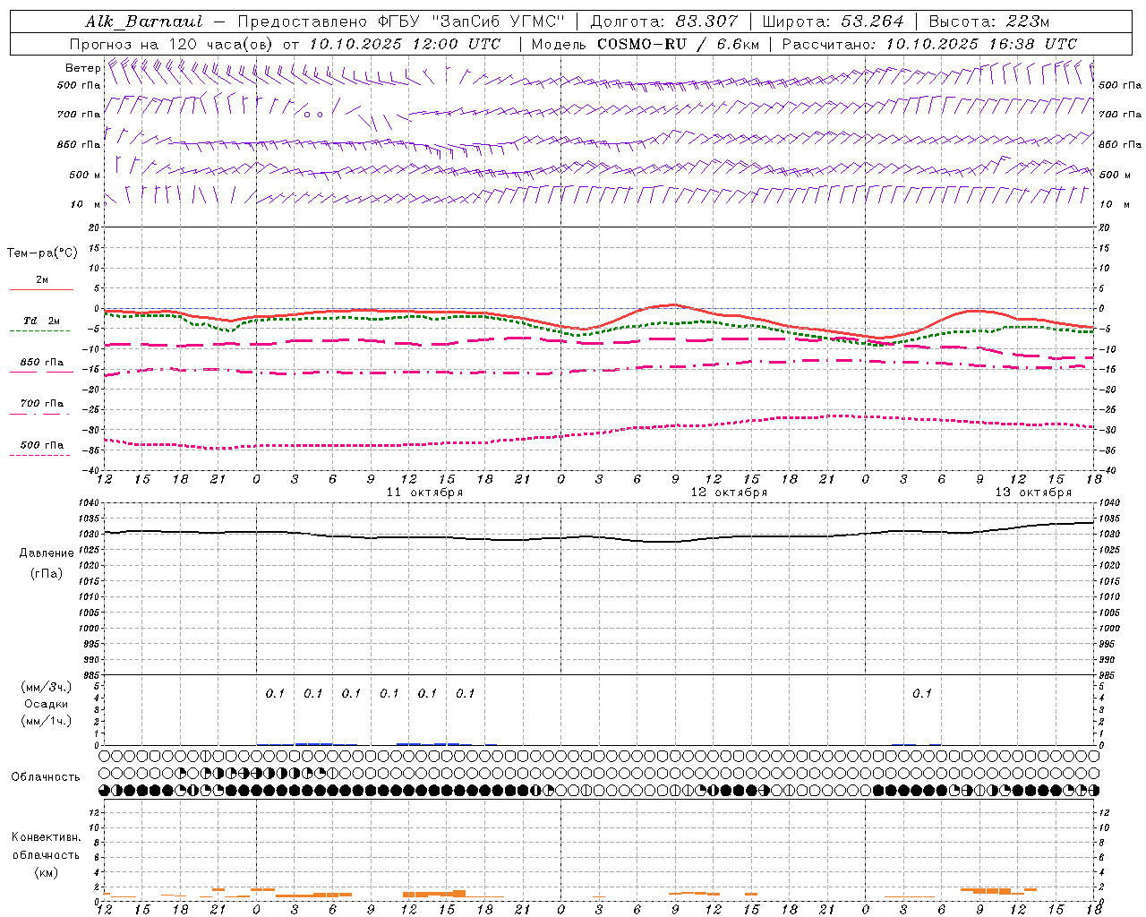Click the Td 2м legend entry
The height and width of the screenshot is (917, 1146).
(42, 321)
